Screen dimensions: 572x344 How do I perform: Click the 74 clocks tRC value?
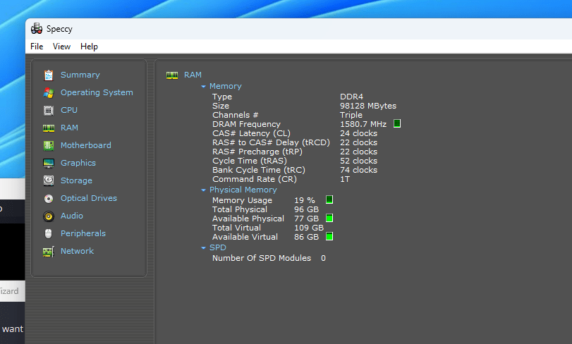[x=358, y=170]
